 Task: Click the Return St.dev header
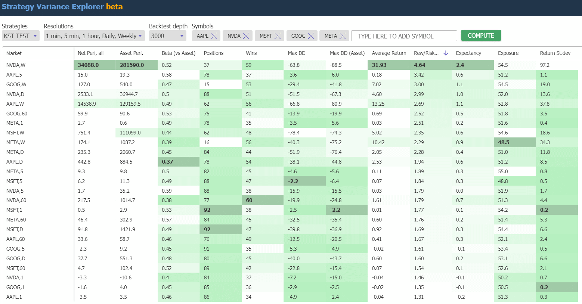tap(555, 53)
